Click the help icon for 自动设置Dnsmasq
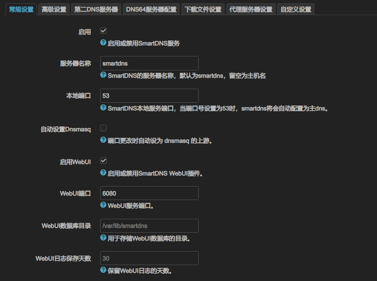Viewport: 377px width, 281px height. [x=103, y=141]
